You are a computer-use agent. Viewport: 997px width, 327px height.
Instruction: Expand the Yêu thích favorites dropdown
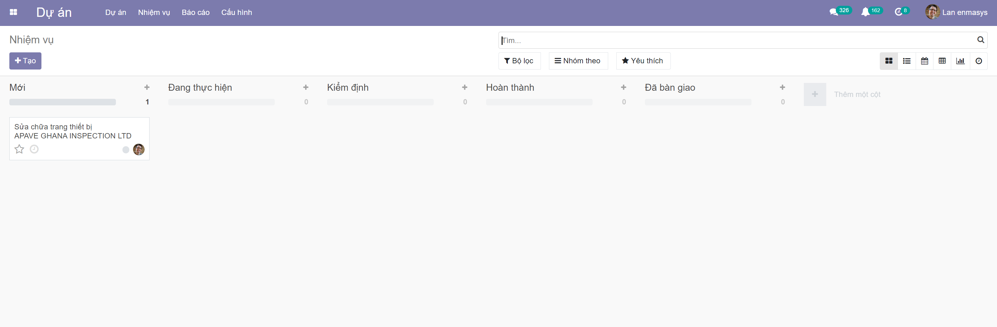click(642, 61)
